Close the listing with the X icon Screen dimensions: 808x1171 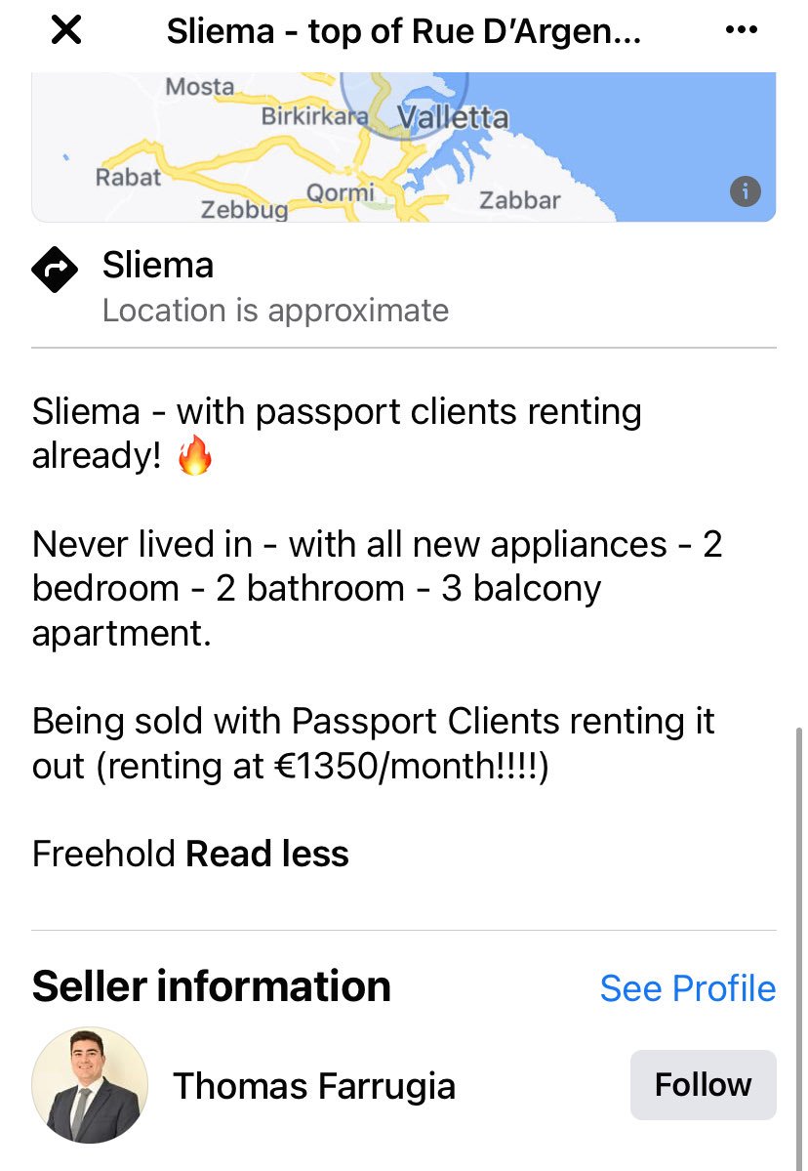pyautogui.click(x=65, y=30)
